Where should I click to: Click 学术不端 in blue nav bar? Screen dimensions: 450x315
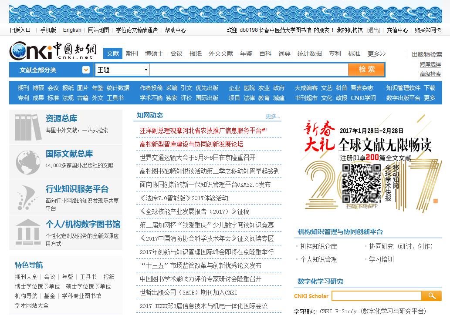click(151, 98)
